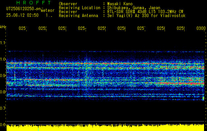Select the filename UT2506120250.pn
Image resolution: width=207 pixels, height=131 pixels.
(x=24, y=9)
